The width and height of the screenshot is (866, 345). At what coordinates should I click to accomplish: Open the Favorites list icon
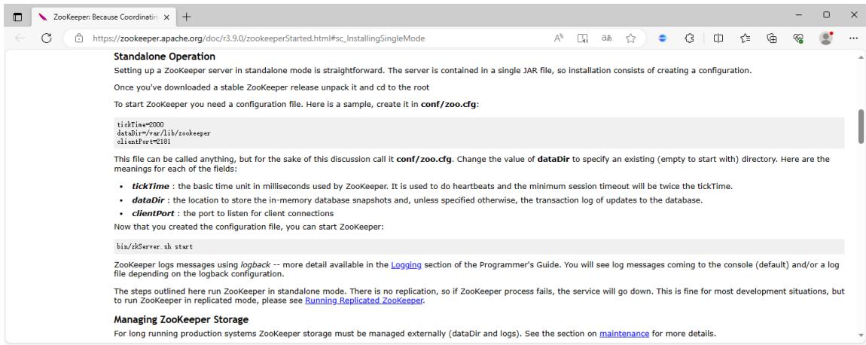click(745, 38)
